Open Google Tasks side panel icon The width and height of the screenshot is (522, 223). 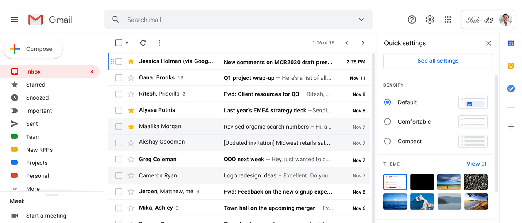511,88
